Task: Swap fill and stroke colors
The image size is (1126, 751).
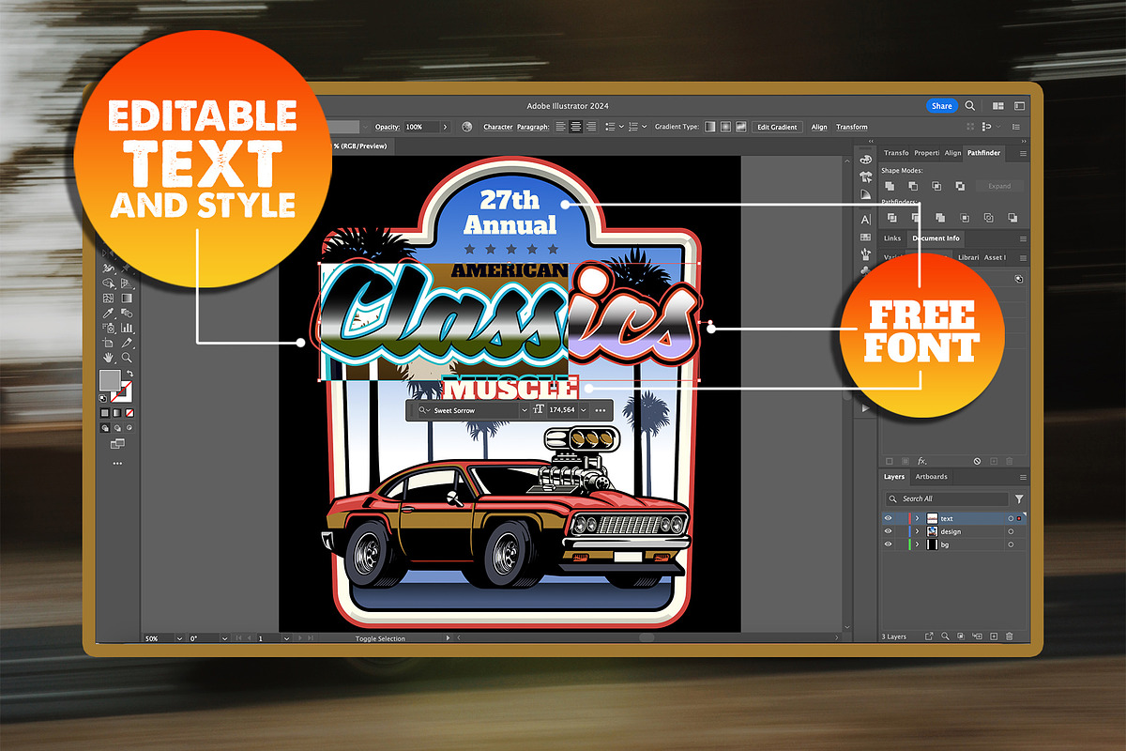Action: point(129,374)
